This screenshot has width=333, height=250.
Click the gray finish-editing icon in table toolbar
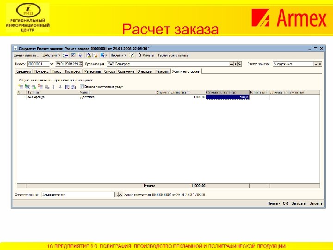point(47,87)
